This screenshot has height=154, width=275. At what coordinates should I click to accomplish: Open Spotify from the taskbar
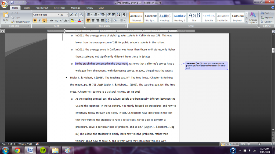(x=42, y=150)
